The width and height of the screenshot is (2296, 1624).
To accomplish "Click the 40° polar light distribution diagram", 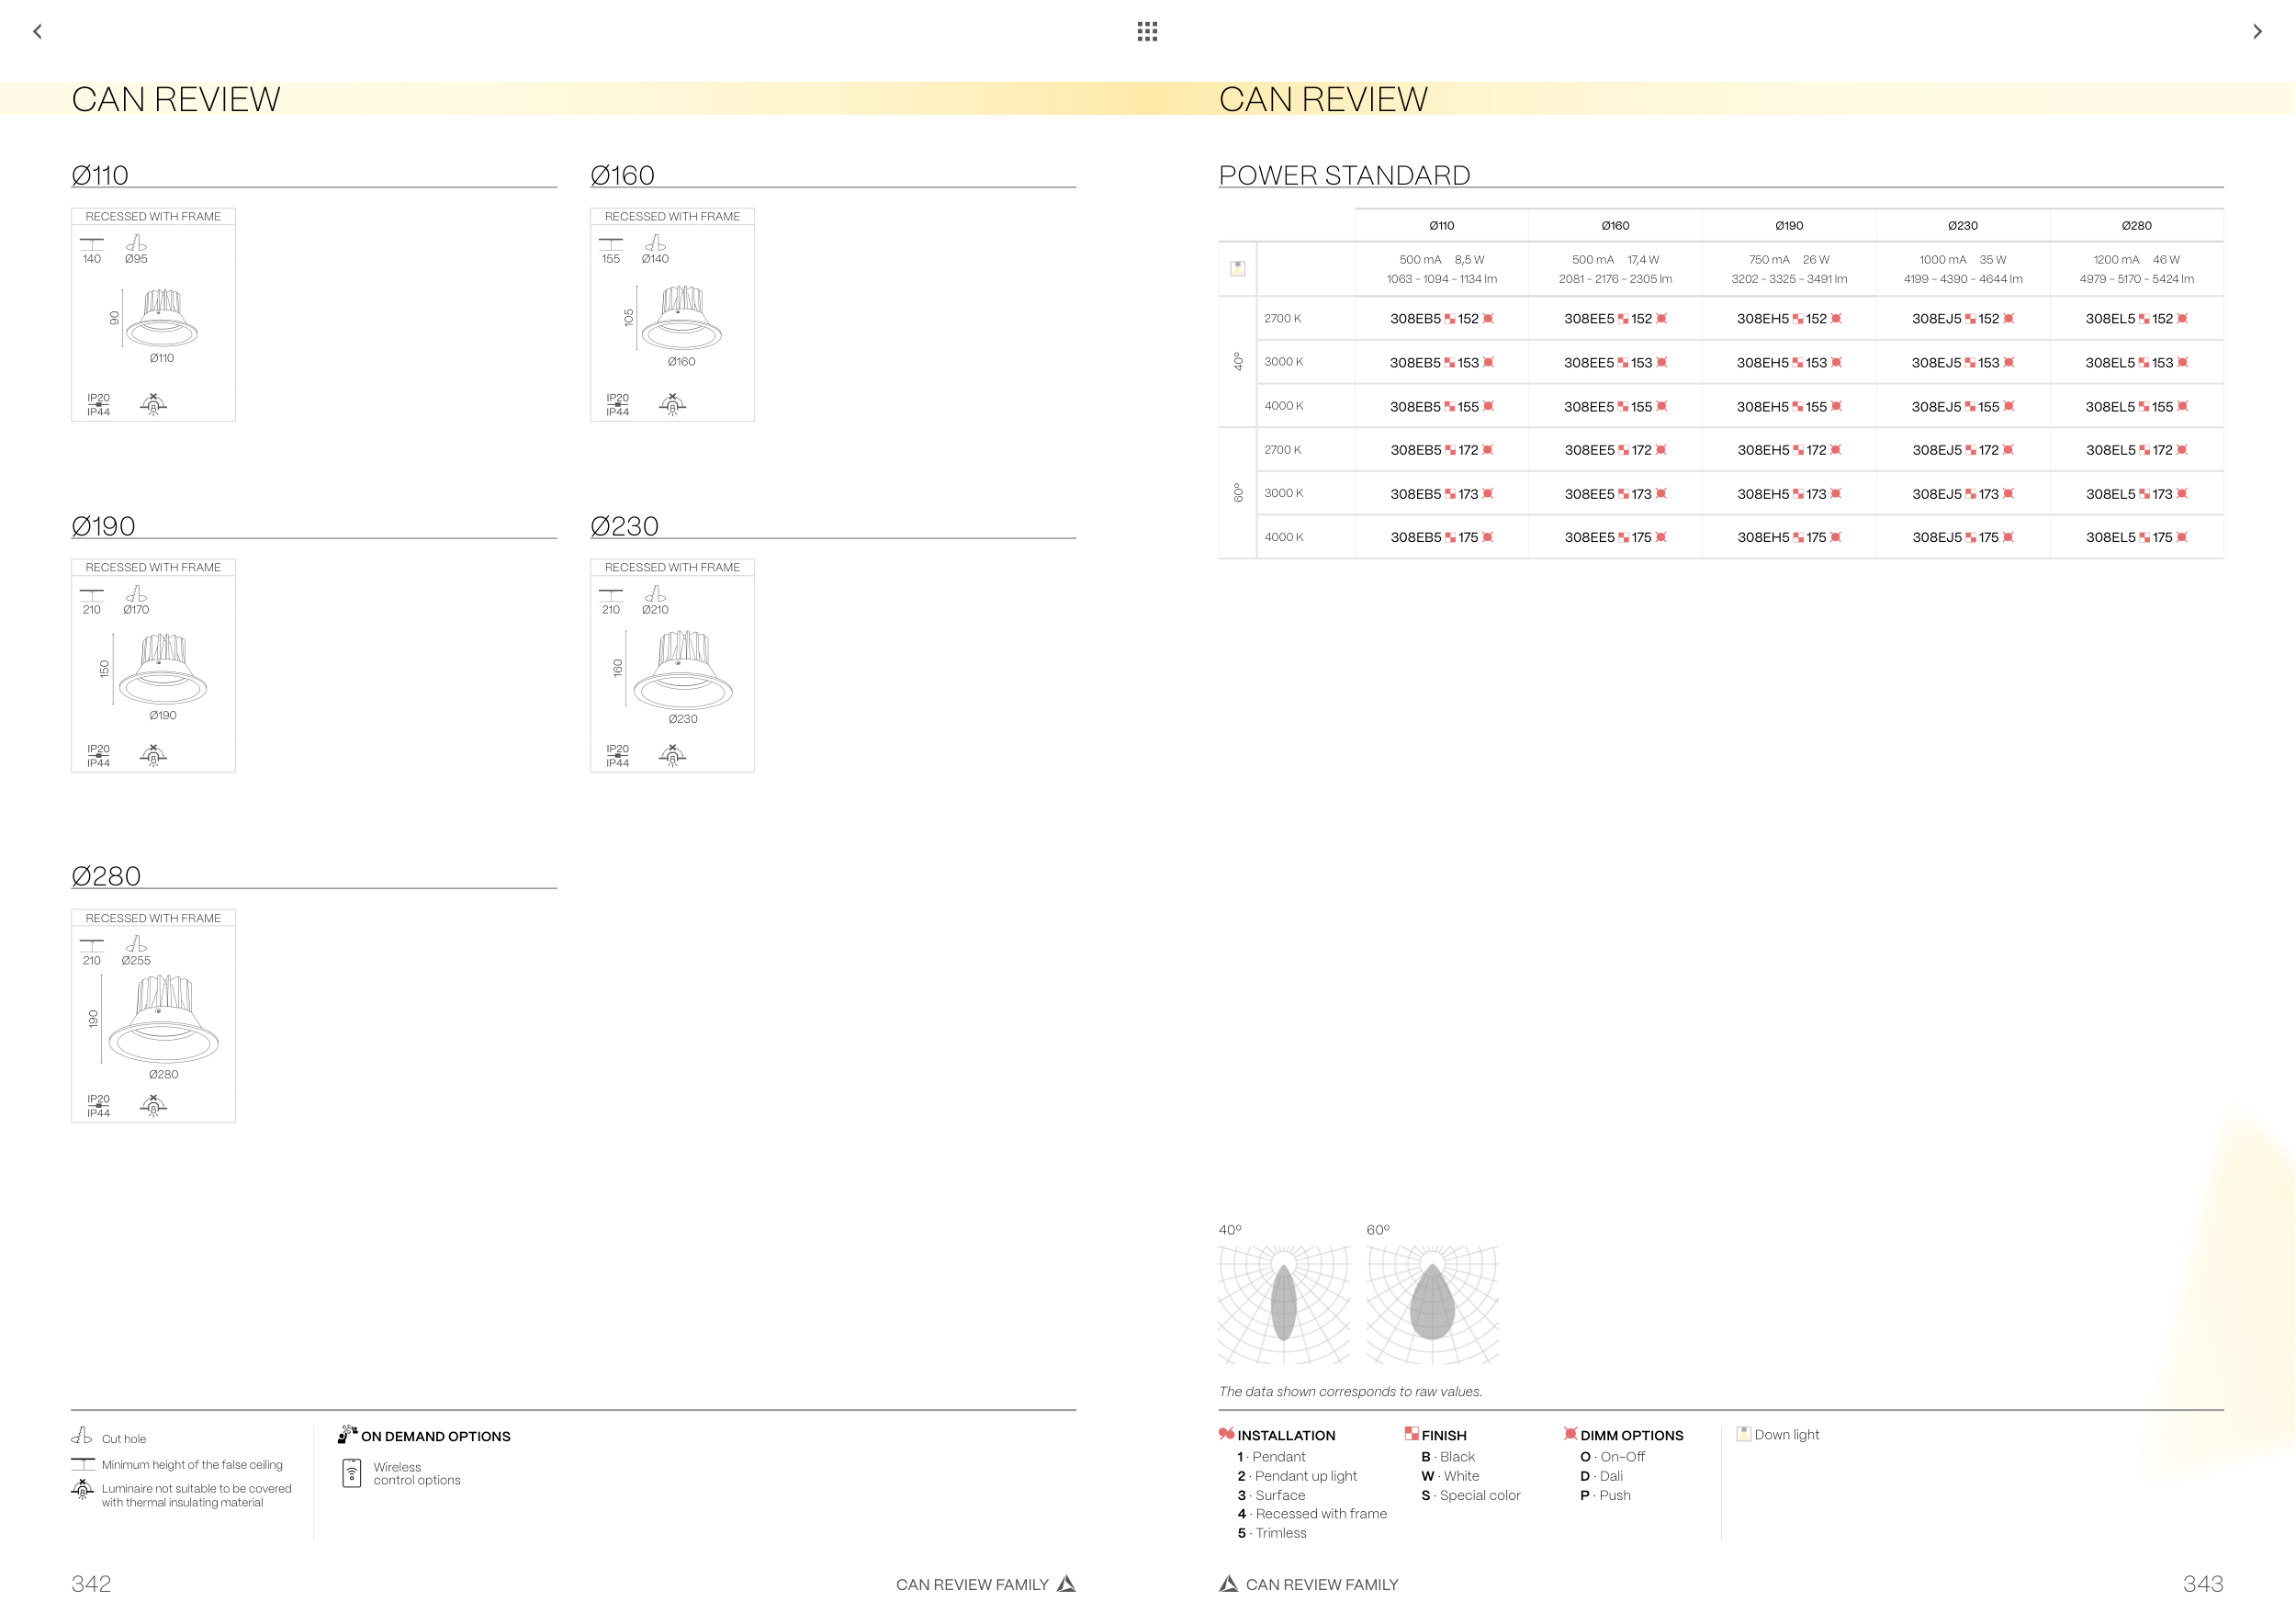I will [1284, 1303].
